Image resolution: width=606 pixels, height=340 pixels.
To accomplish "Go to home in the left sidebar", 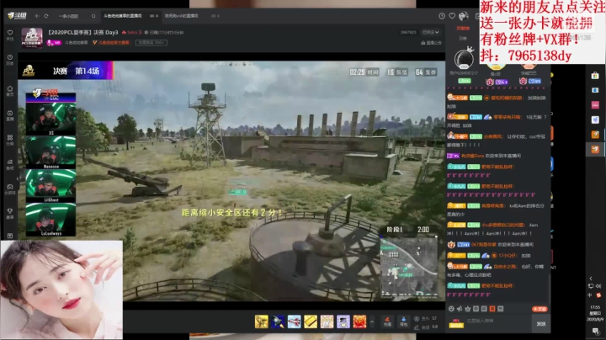I will pos(10,91).
